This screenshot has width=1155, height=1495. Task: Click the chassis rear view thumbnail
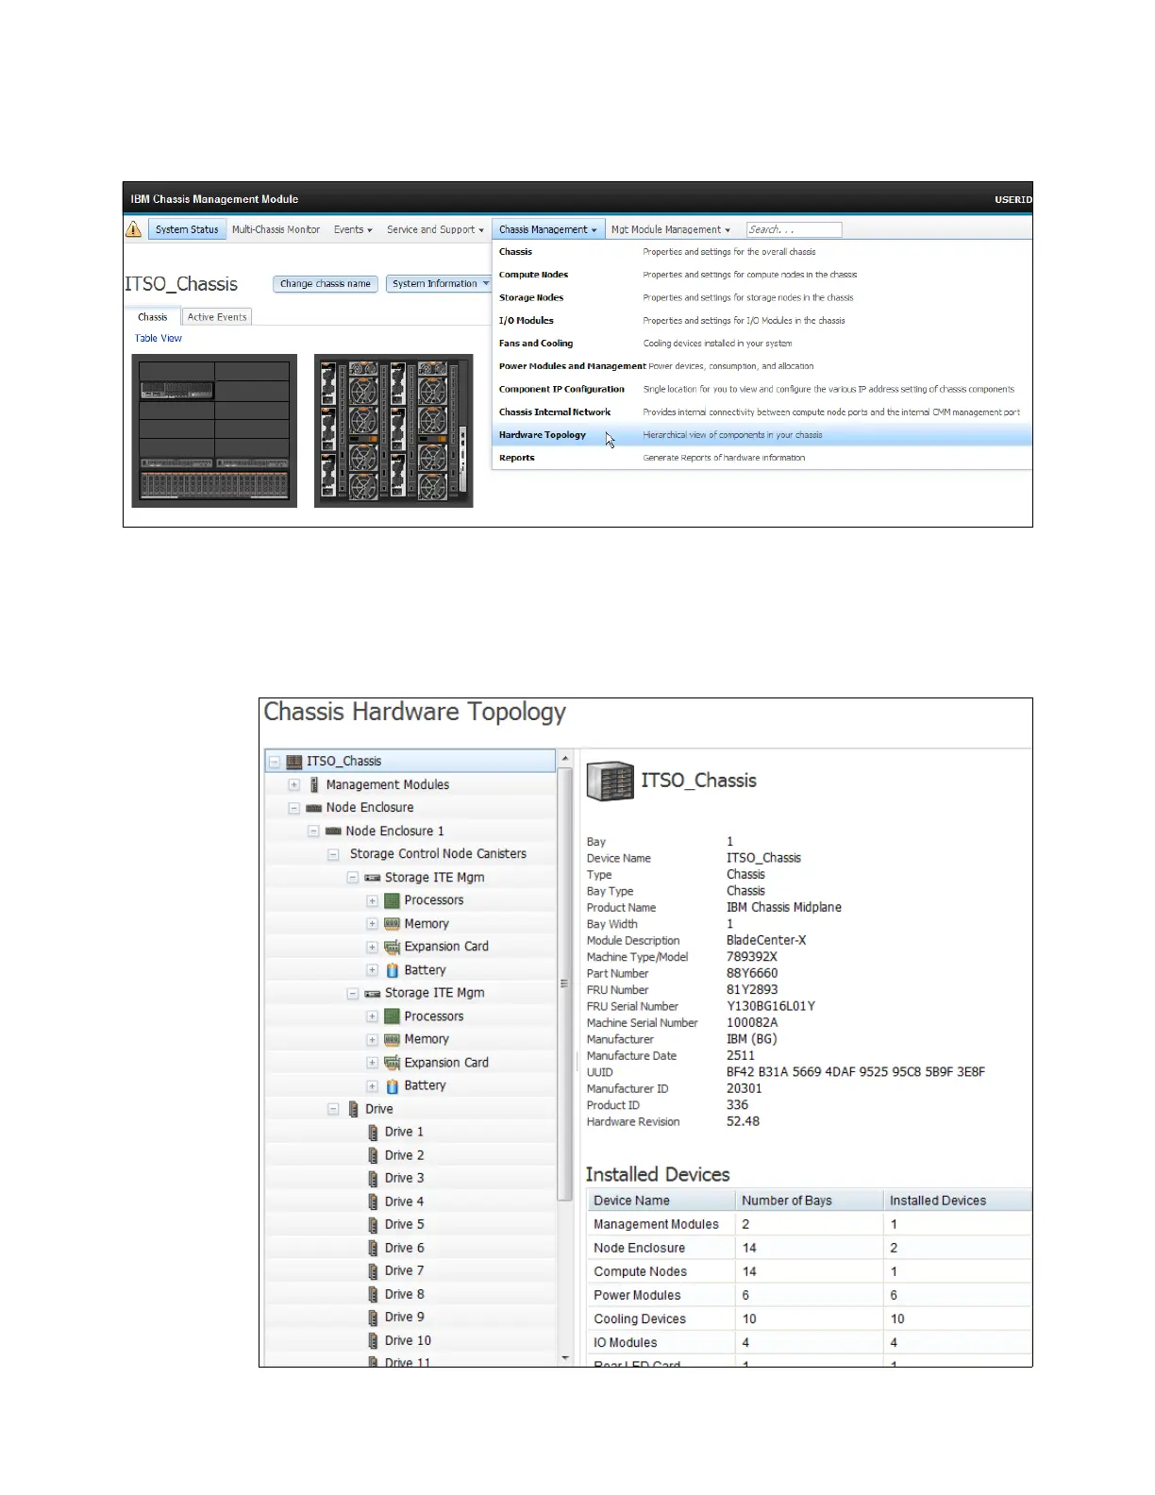point(393,431)
